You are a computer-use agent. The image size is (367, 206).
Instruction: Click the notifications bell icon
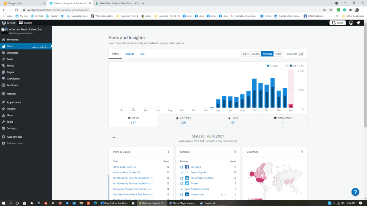[x=358, y=23]
